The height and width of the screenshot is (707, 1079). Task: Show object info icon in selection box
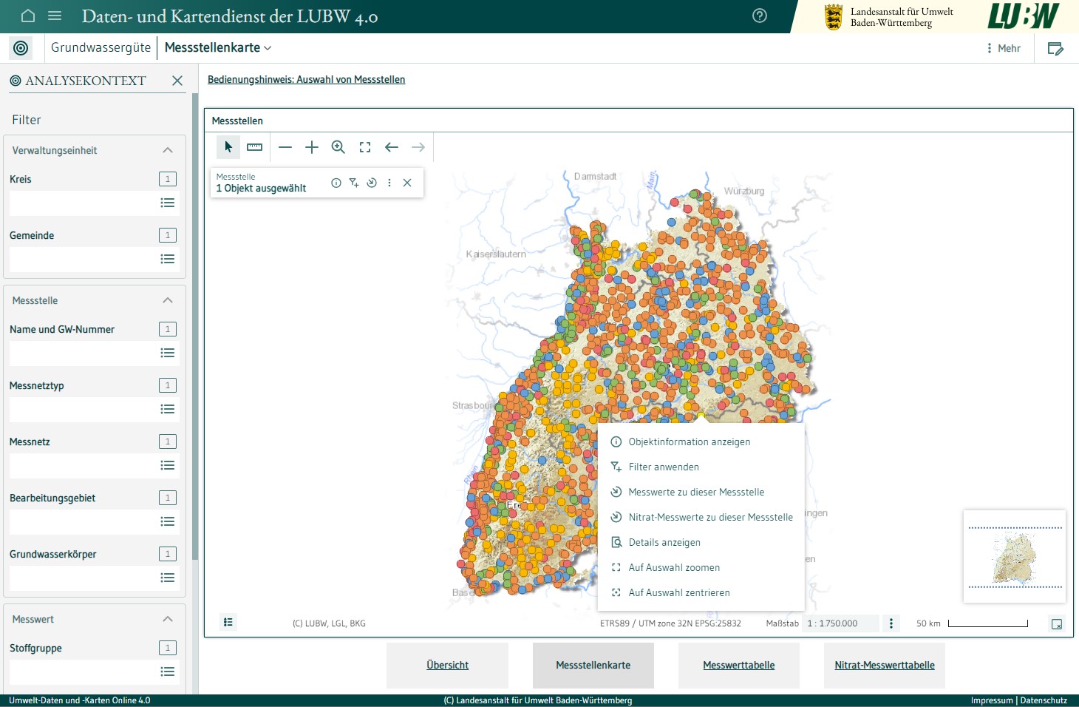coord(336,183)
